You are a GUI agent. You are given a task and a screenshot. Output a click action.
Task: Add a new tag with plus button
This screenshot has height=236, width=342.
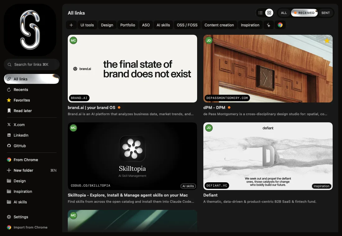[x=71, y=25]
